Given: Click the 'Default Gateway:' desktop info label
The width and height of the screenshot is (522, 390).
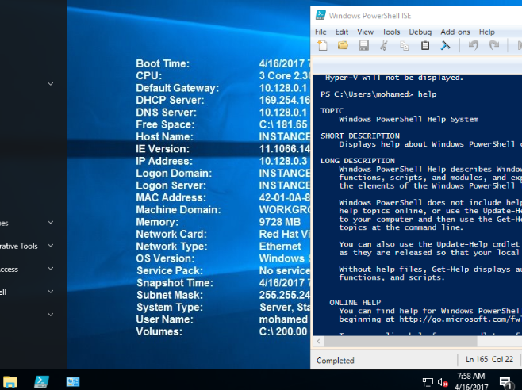Looking at the screenshot, I should pyautogui.click(x=178, y=88).
